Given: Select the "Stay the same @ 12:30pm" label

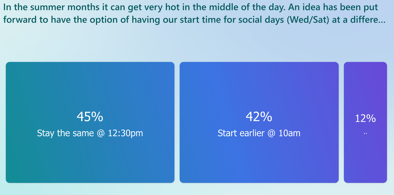Looking at the screenshot, I should click(x=90, y=133).
